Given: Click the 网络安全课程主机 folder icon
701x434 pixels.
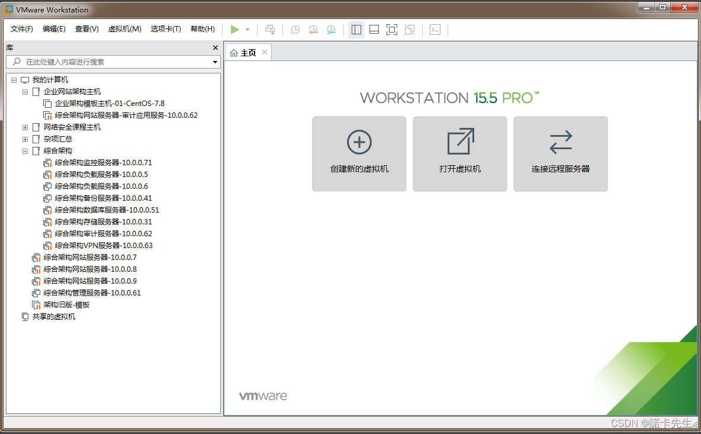Looking at the screenshot, I should pos(36,127).
